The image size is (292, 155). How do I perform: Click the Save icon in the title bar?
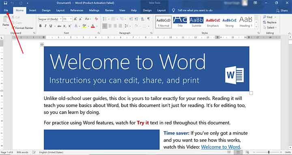coord(5,3)
